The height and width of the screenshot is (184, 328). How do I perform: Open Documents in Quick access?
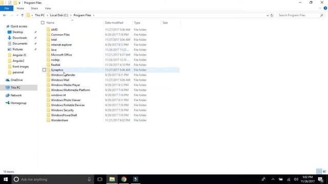coord(20,43)
